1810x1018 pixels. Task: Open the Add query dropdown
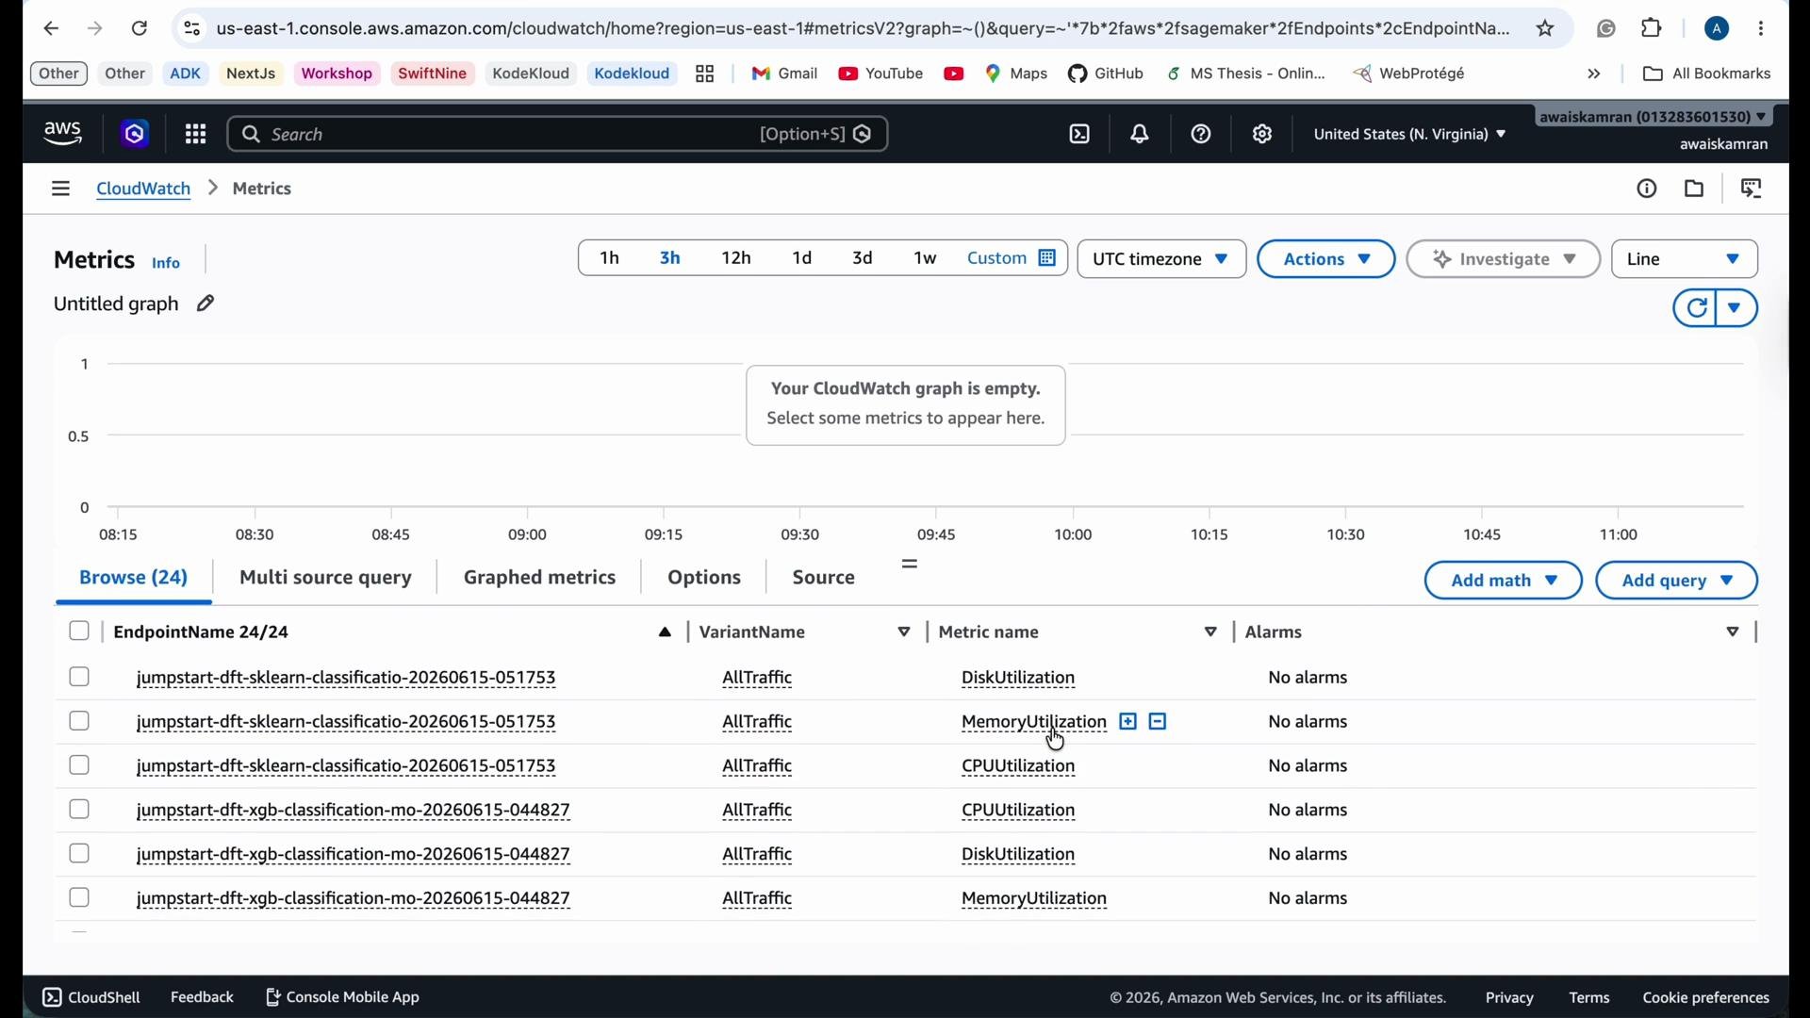(1676, 581)
